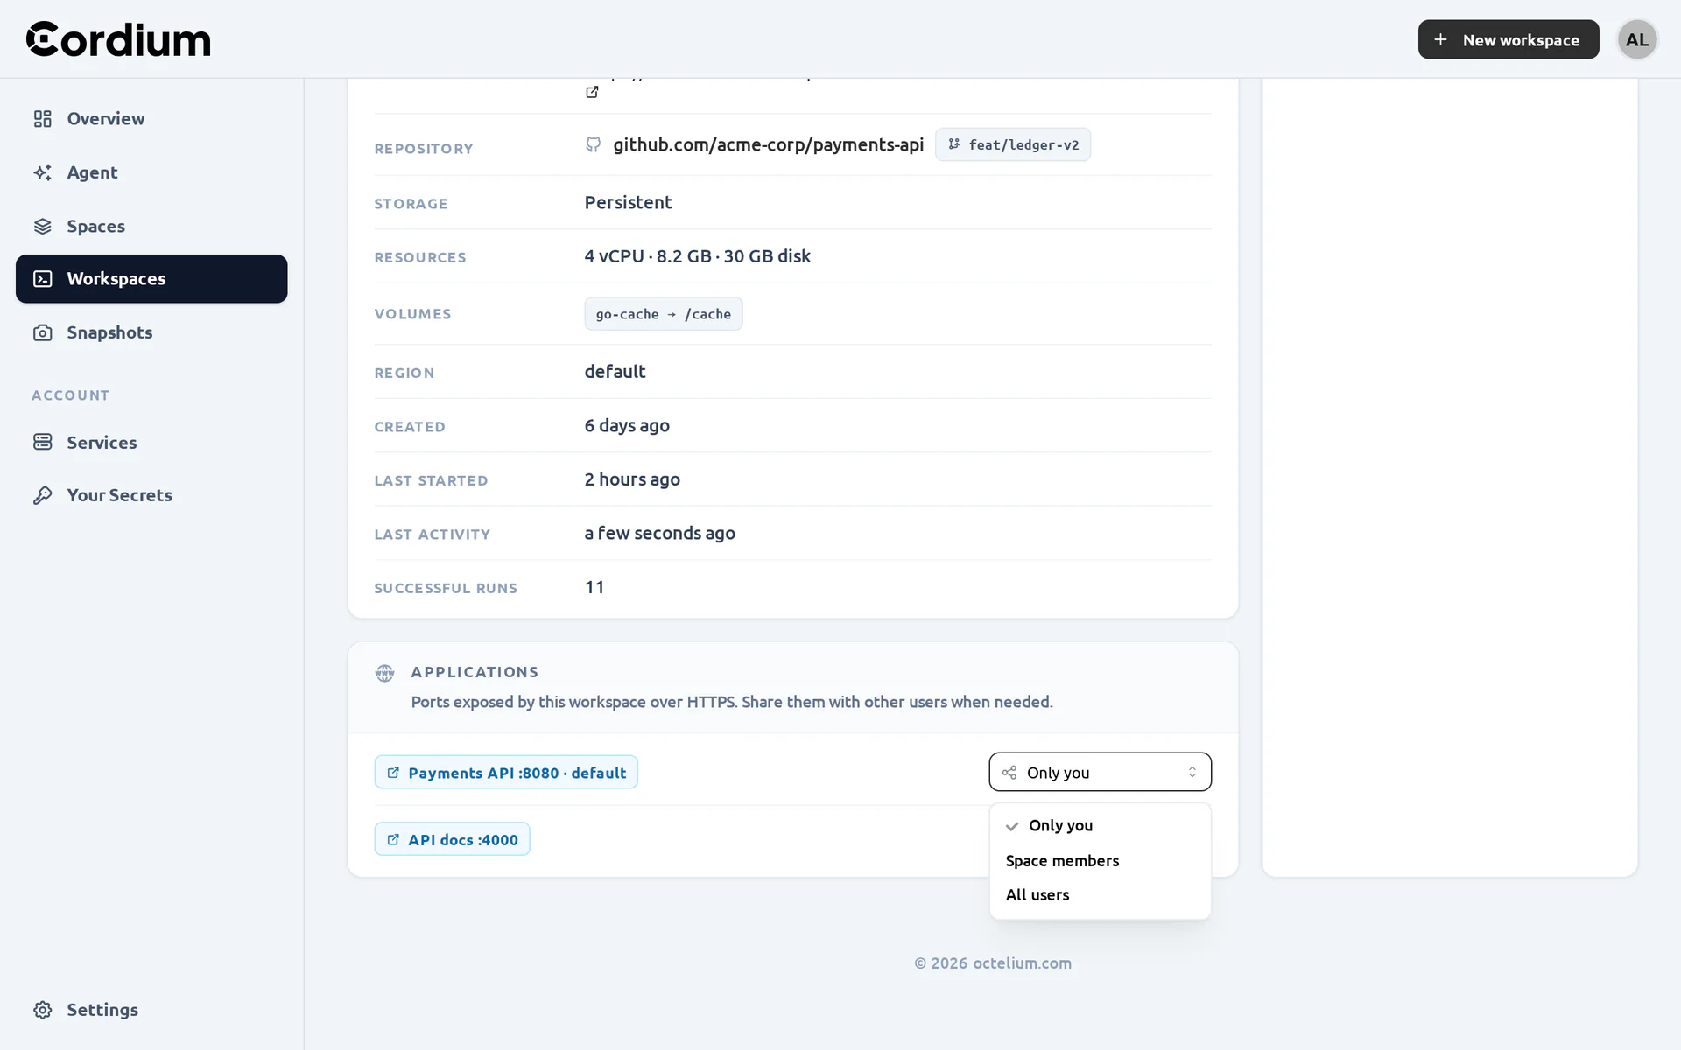1681x1050 pixels.
Task: Open API docs :4000 application link
Action: coord(452,838)
